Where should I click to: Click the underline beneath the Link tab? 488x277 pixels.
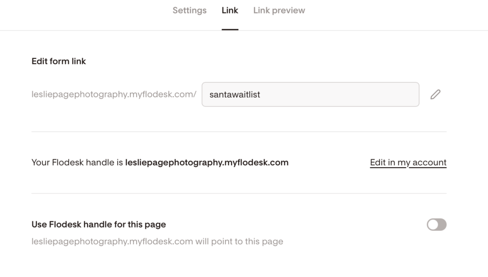point(230,30)
